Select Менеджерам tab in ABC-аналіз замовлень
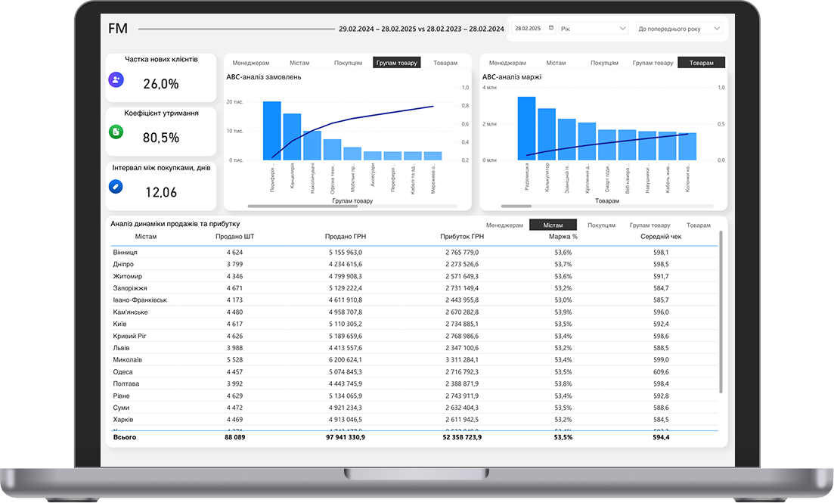Viewport: 834px width, 503px height. point(252,63)
